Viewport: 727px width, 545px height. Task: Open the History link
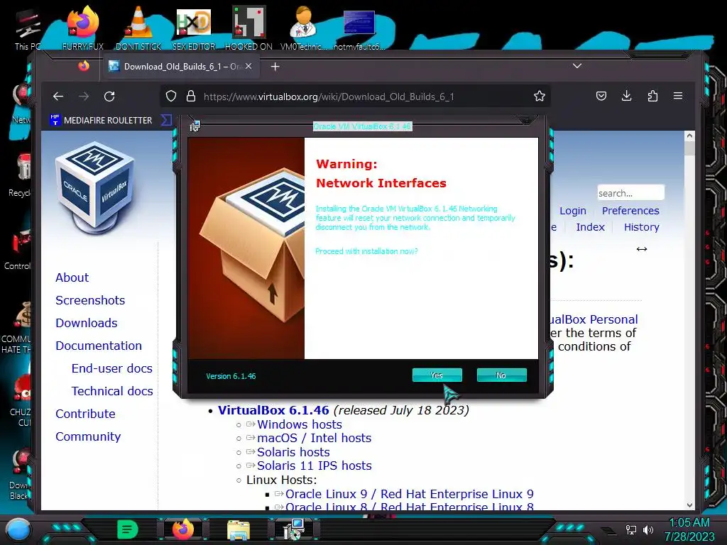(x=641, y=227)
